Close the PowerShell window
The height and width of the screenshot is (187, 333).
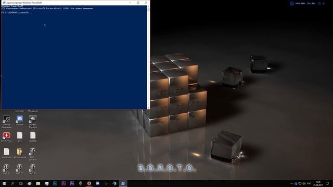146,3
